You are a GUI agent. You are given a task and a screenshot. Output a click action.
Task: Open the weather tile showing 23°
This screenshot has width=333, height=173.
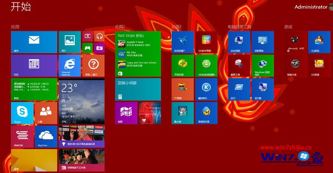[x=81, y=101]
